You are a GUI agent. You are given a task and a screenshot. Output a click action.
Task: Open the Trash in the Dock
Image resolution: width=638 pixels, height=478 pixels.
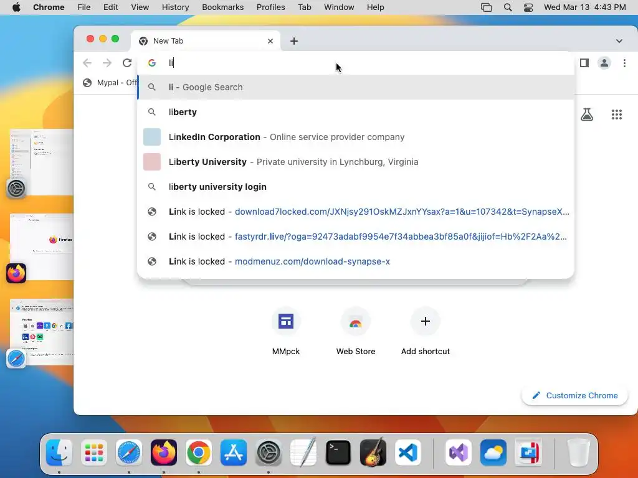578,452
